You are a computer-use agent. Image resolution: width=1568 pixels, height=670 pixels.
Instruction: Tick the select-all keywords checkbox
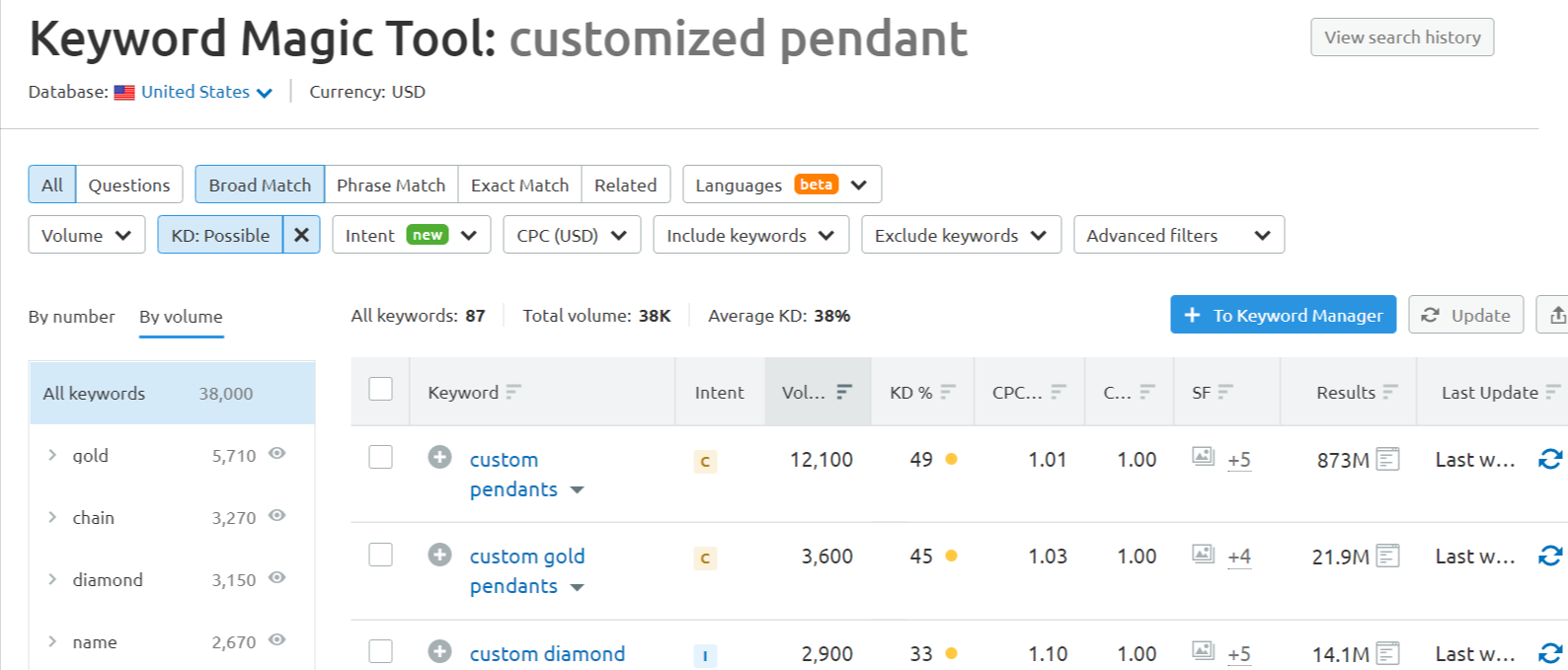pyautogui.click(x=380, y=389)
